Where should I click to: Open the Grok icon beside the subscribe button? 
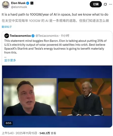tap(105, 4)
